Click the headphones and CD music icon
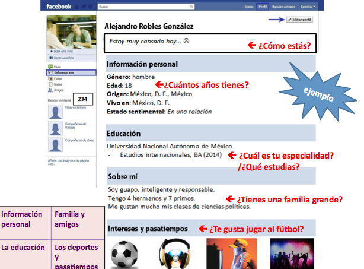The image size is (364, 269). point(175,254)
